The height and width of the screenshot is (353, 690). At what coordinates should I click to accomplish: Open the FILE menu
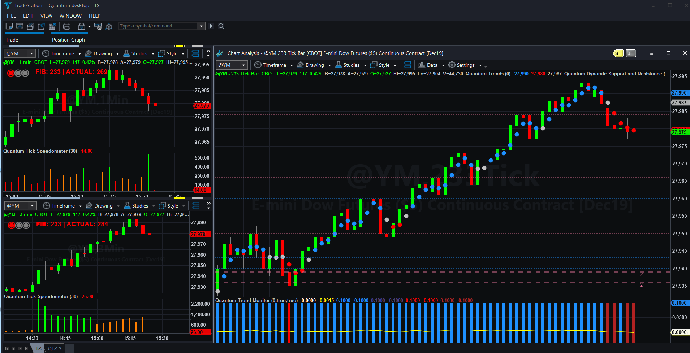click(12, 16)
